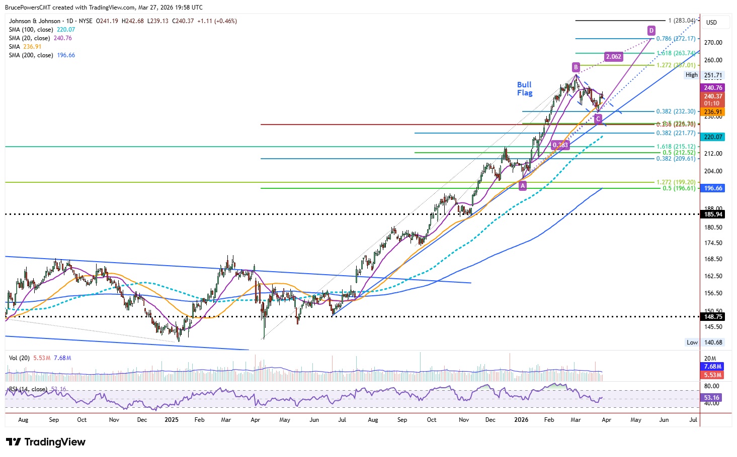The image size is (737, 457).
Task: Click the Vol (20) indicator legend
Action: click(40, 358)
